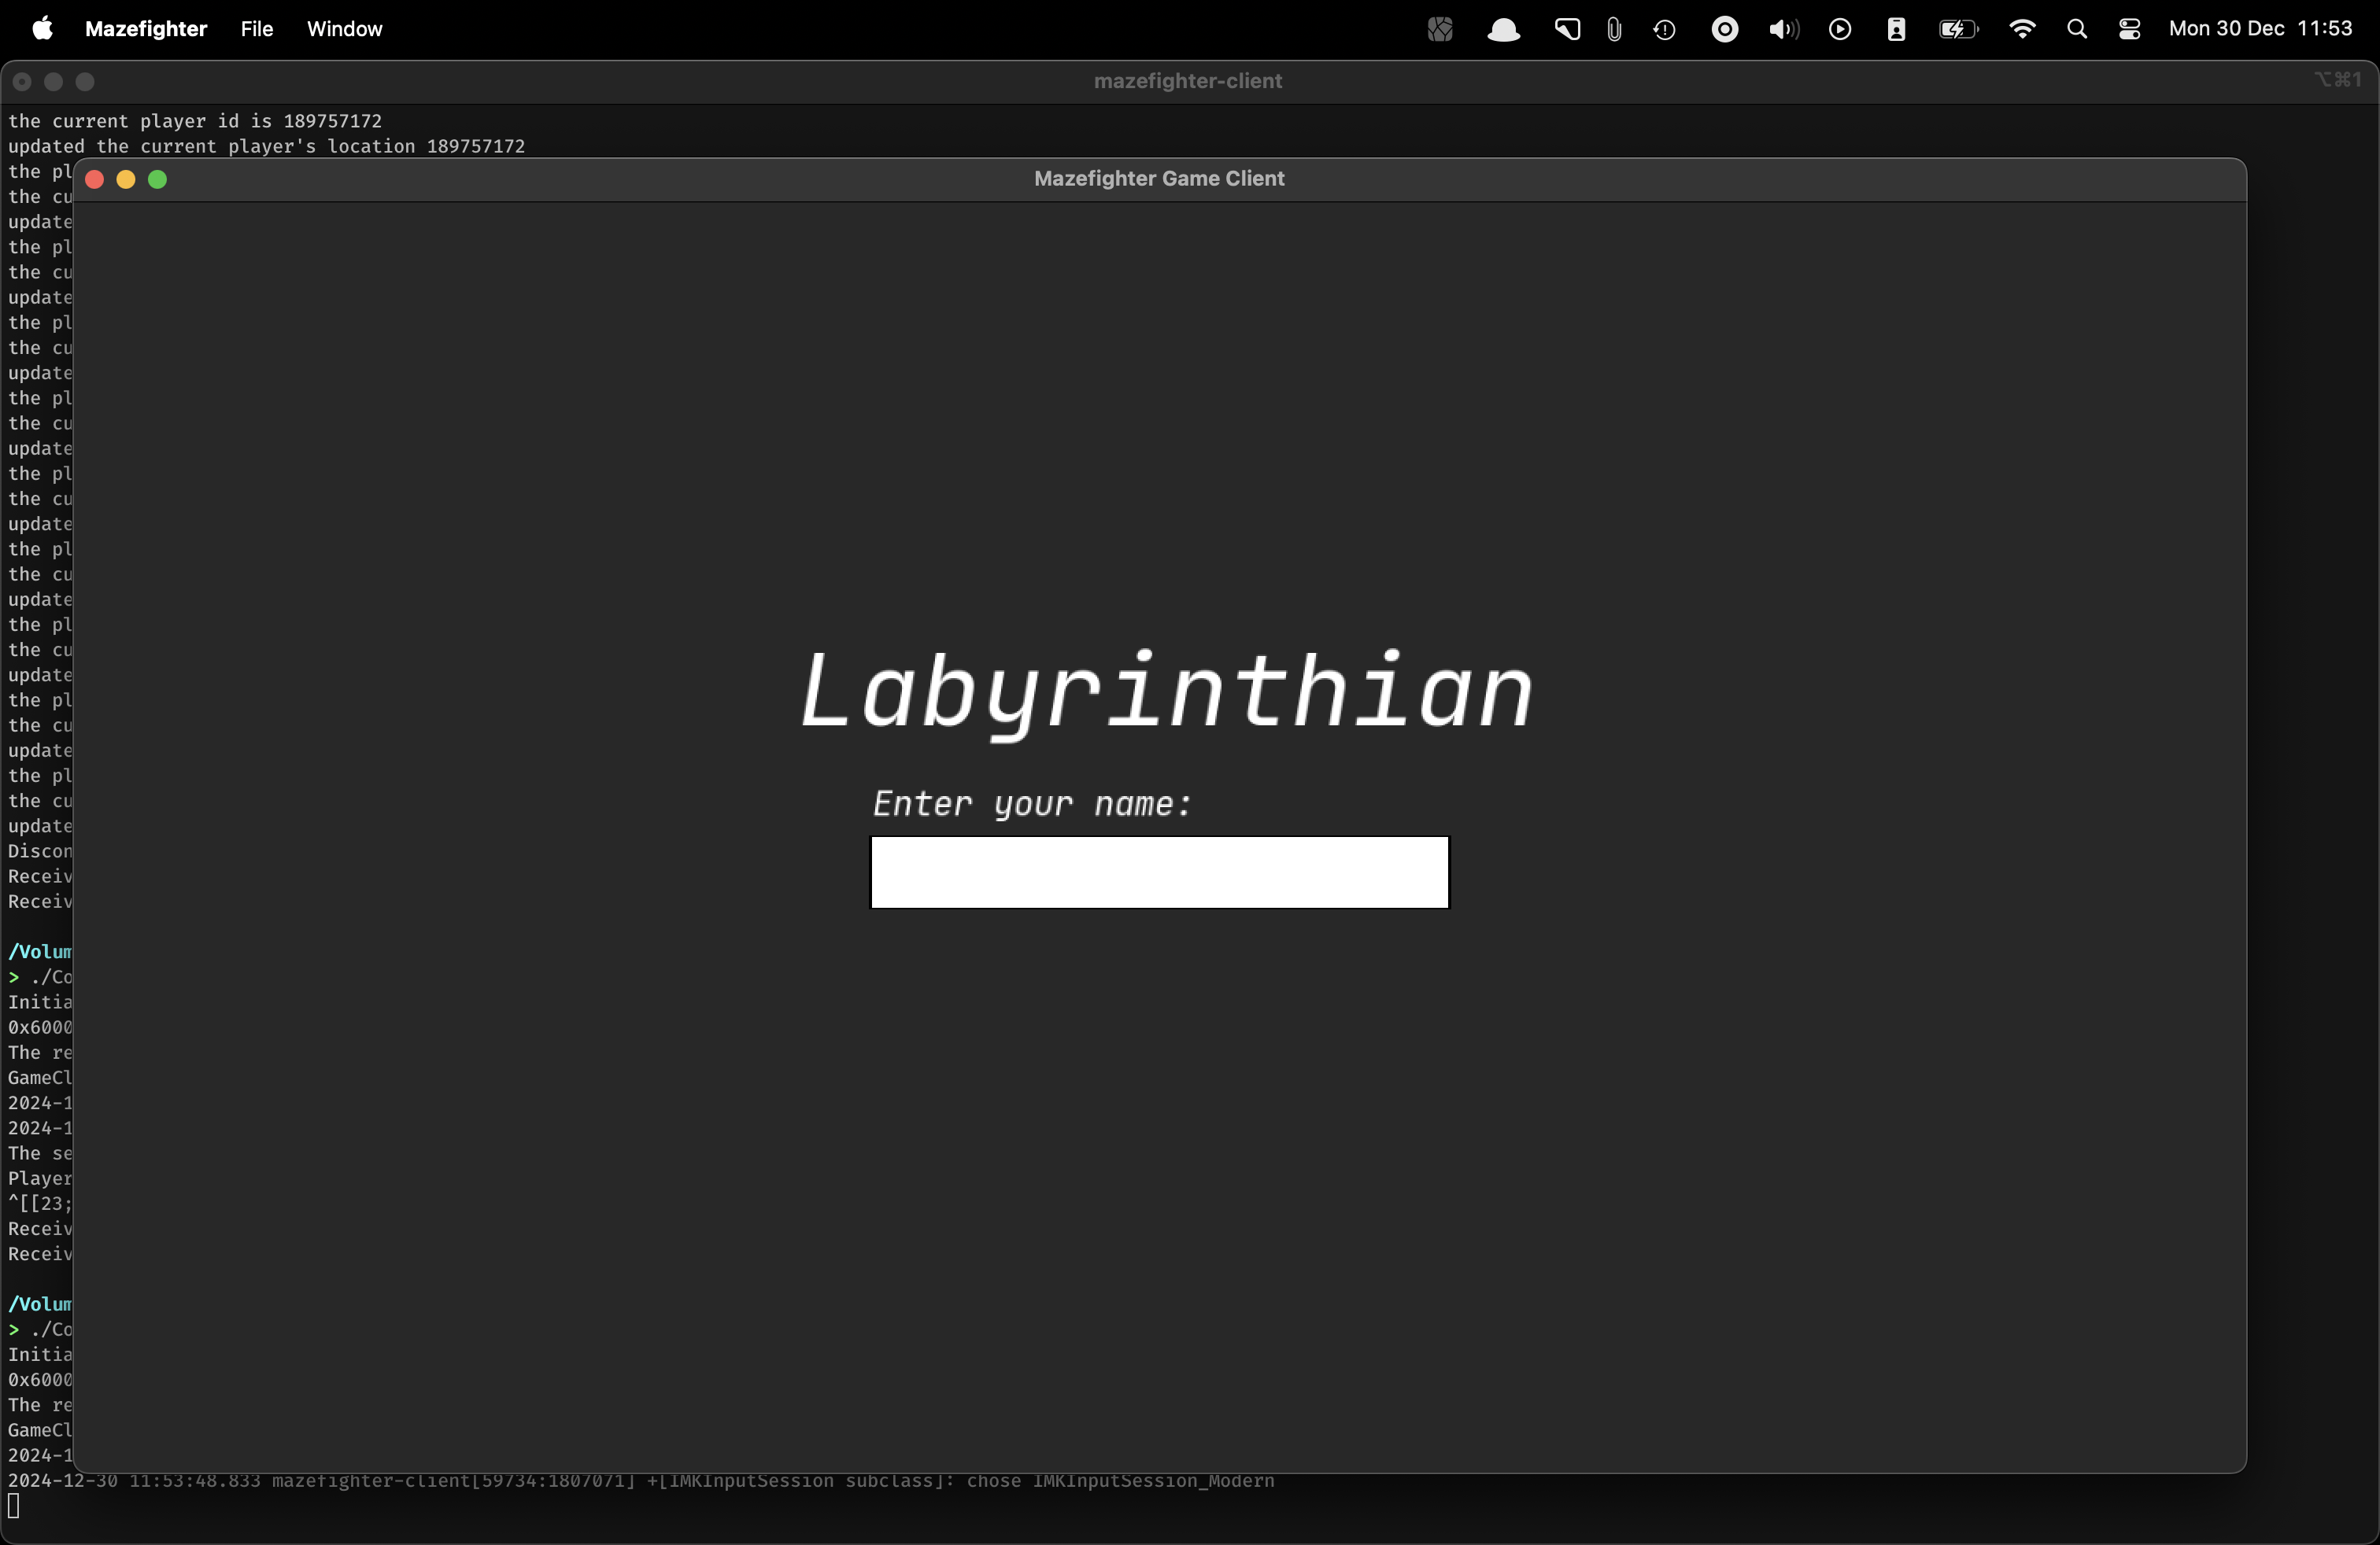The height and width of the screenshot is (1545, 2380).
Task: Click the screen recording circle icon
Action: pos(1725,30)
